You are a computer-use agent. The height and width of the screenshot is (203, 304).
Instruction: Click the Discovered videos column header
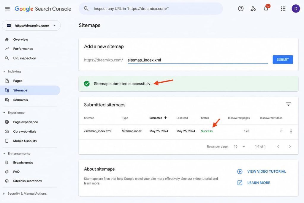click(x=271, y=118)
